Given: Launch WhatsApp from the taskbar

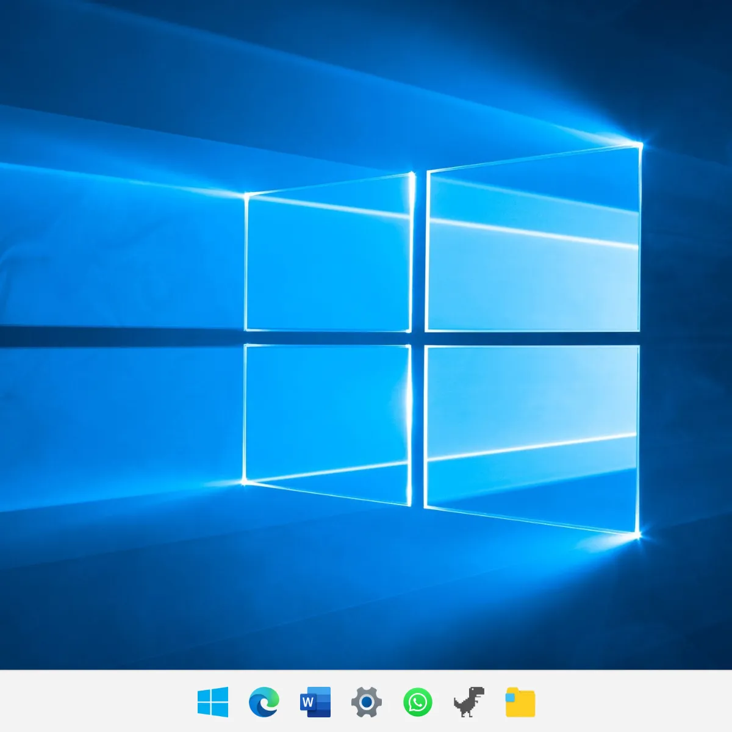Looking at the screenshot, I should (418, 702).
